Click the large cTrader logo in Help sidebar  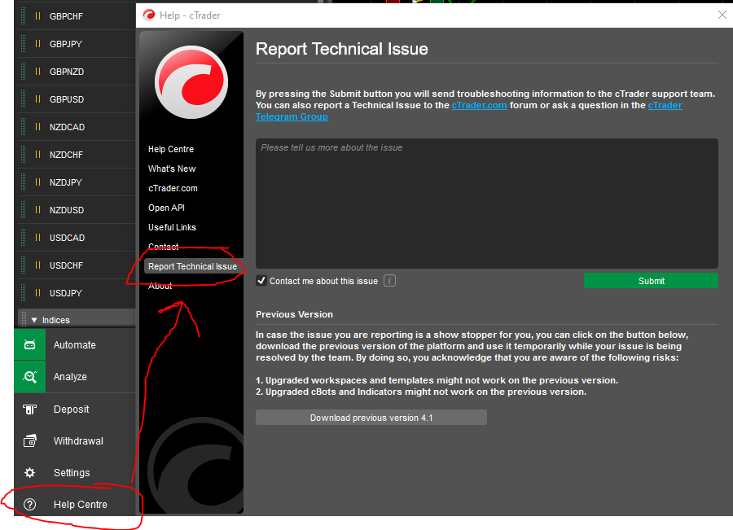[x=191, y=81]
